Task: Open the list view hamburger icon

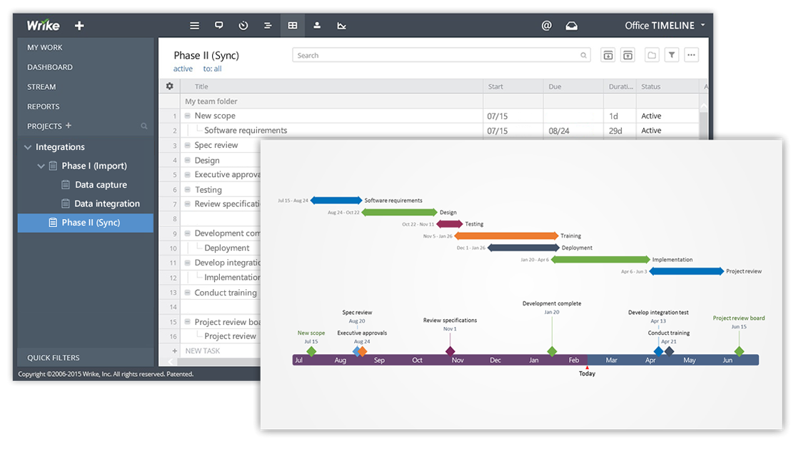Action: tap(194, 26)
